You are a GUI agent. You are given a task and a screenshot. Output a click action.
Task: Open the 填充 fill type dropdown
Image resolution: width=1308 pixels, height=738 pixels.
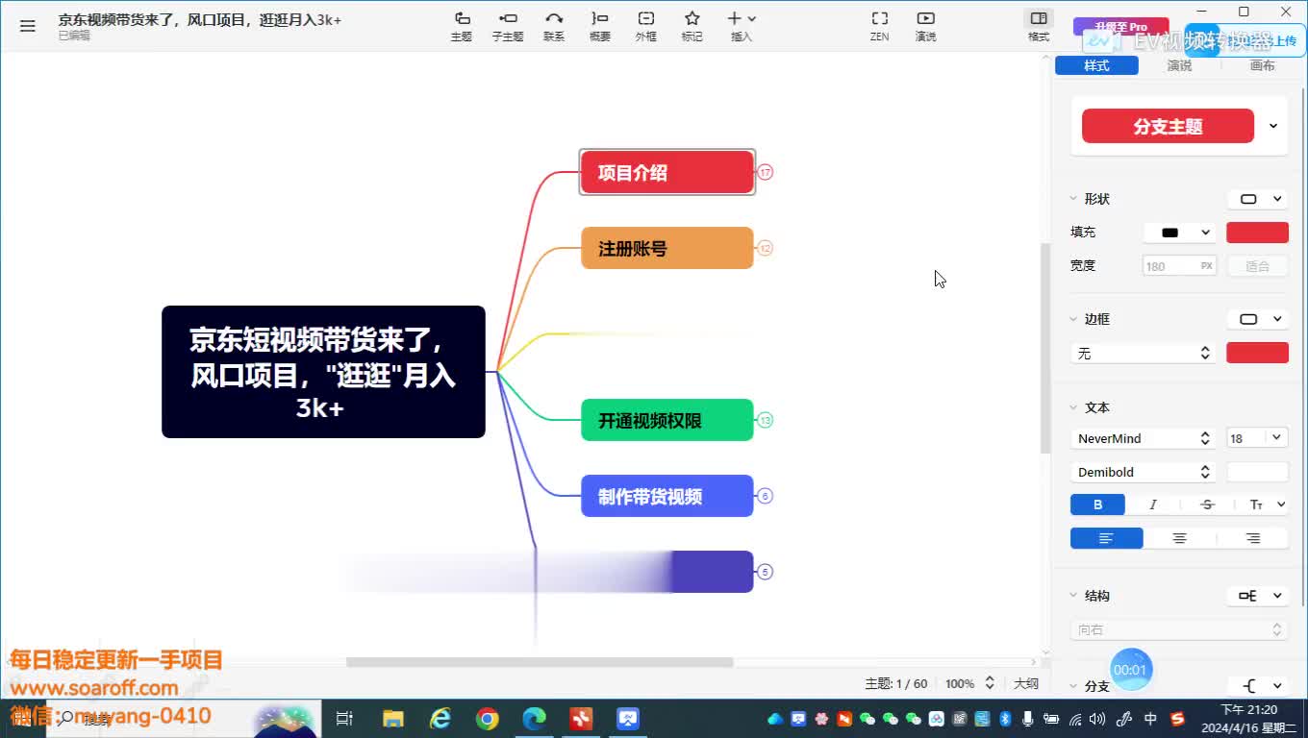tap(1180, 233)
